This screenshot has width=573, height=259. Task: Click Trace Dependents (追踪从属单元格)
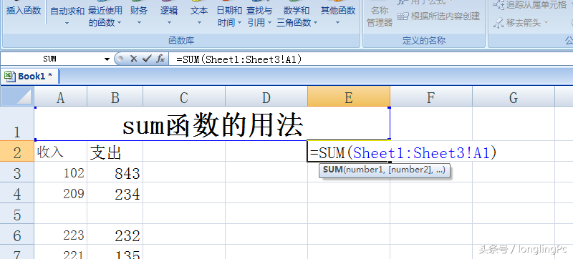(x=529, y=4)
